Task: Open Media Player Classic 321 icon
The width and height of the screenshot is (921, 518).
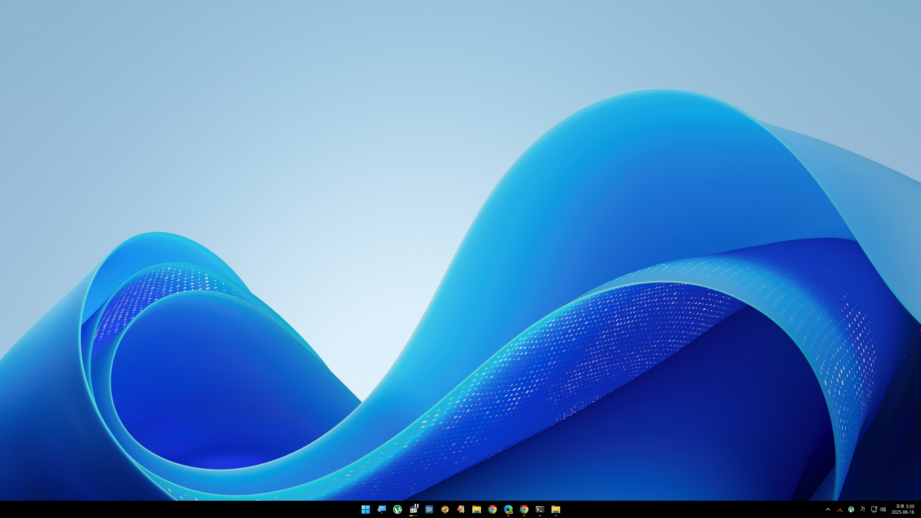Action: click(x=413, y=509)
